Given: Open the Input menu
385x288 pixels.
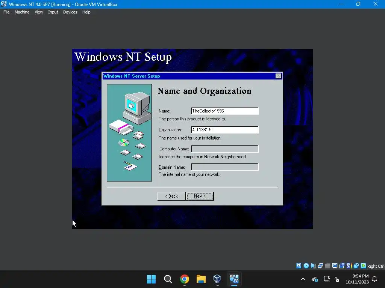Looking at the screenshot, I should 53,12.
